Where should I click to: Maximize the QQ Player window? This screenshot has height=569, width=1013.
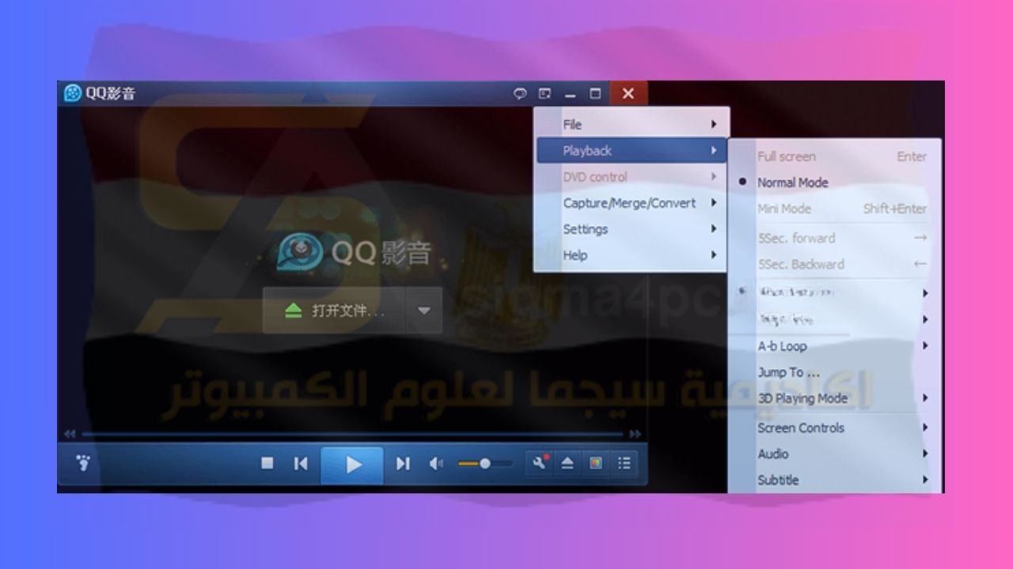[x=595, y=93]
